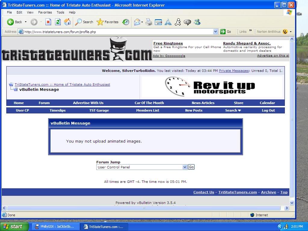Open the History clock icon

(x=126, y=22)
